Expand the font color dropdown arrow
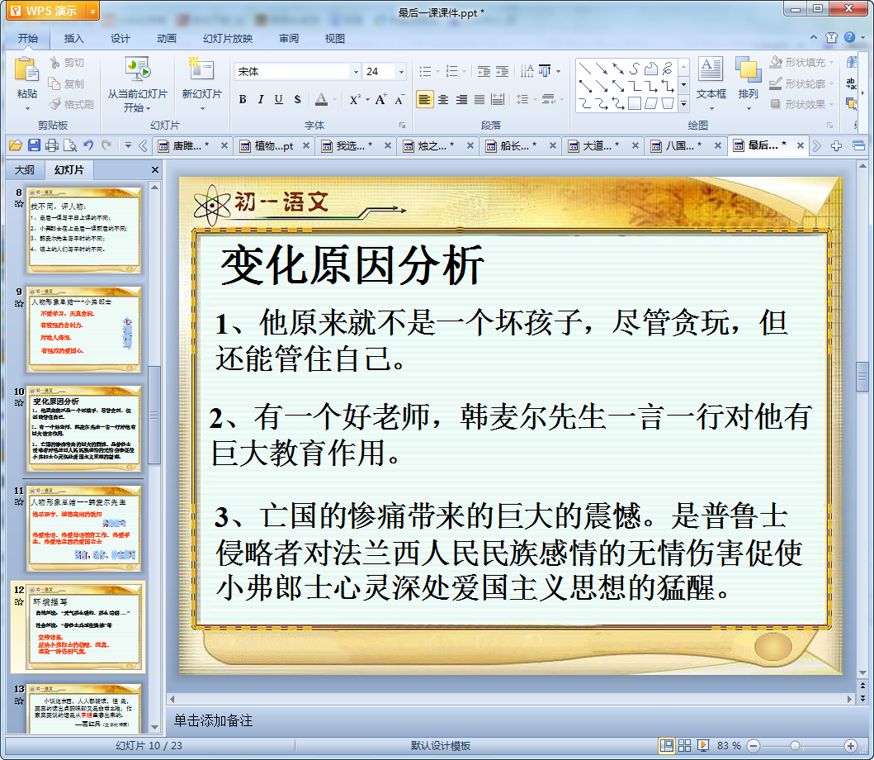This screenshot has height=760, width=874. click(x=334, y=99)
